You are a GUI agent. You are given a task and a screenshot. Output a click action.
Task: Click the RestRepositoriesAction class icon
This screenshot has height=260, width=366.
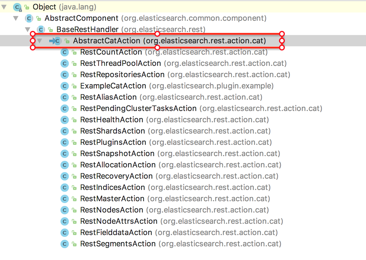point(64,75)
